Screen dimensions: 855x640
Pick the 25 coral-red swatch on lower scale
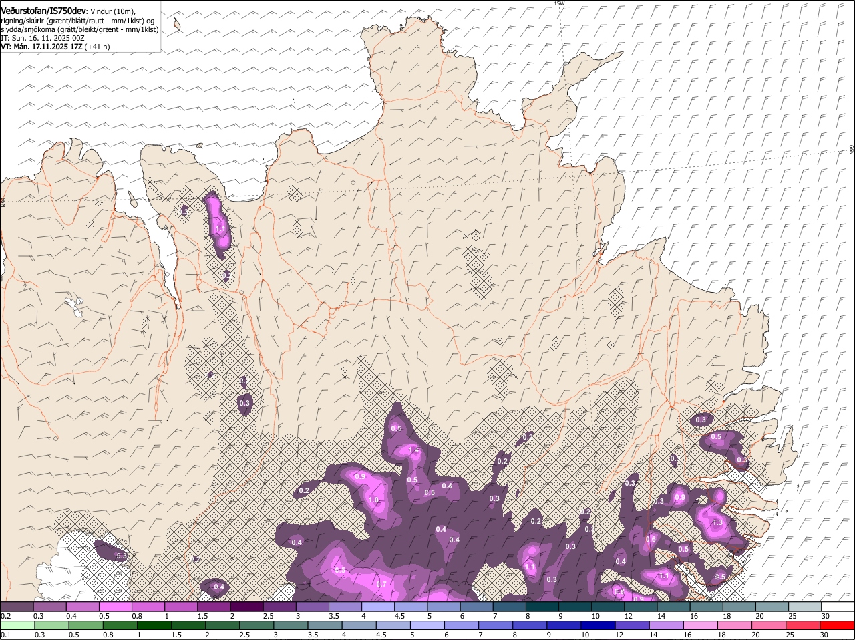click(x=802, y=625)
